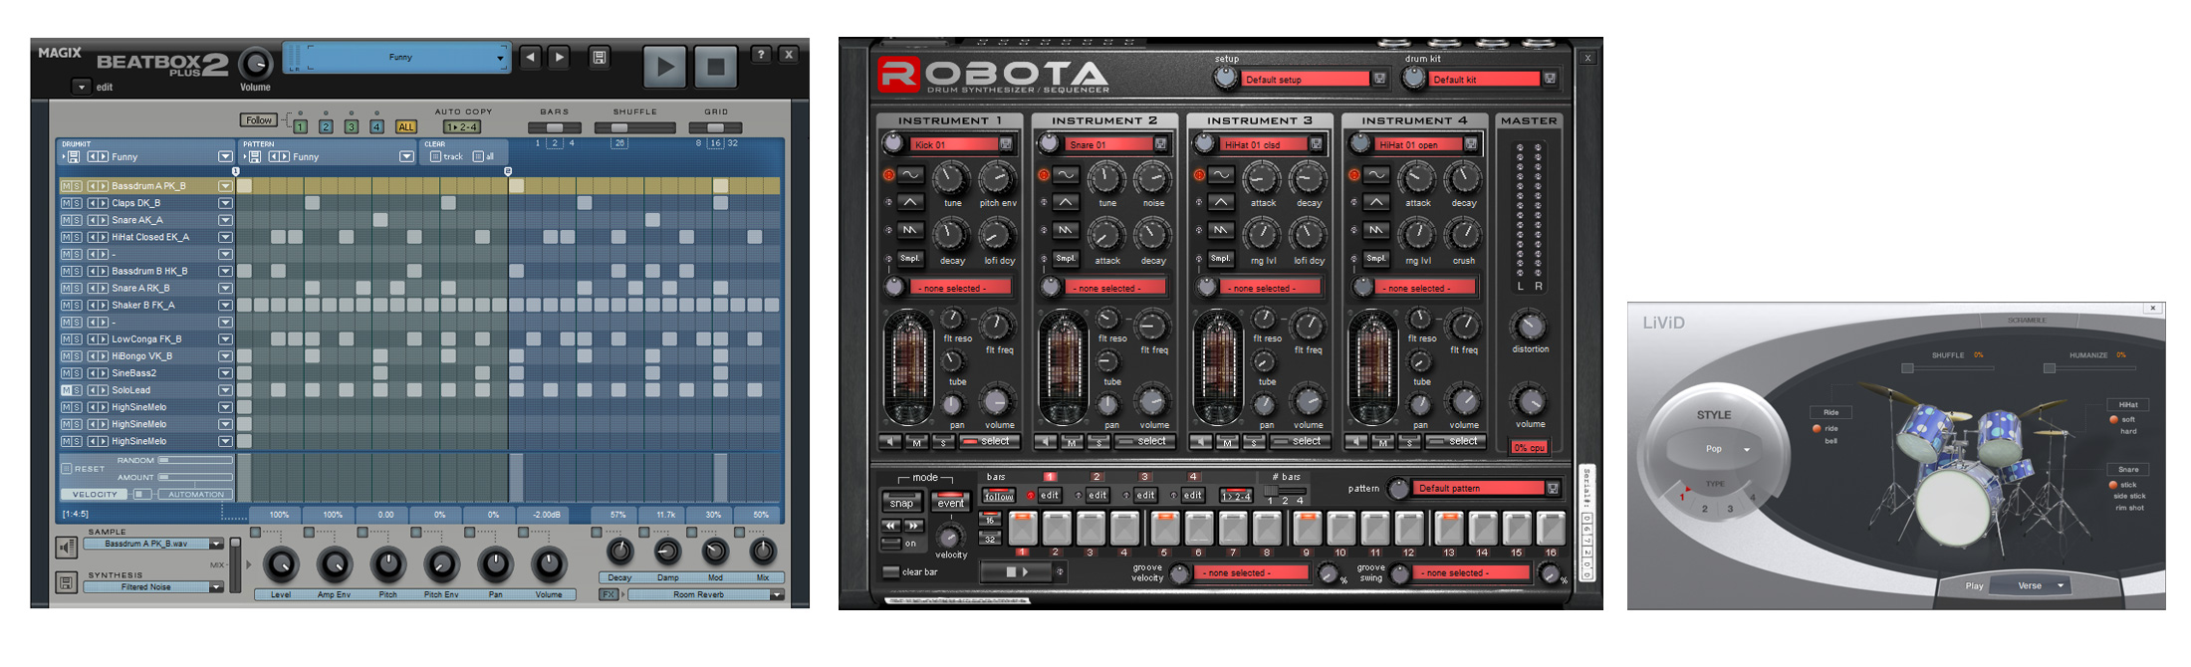Viewport: 2191px width, 667px height.
Task: Save the Kick 01 preset with its disk icon
Action: pyautogui.click(x=1006, y=144)
